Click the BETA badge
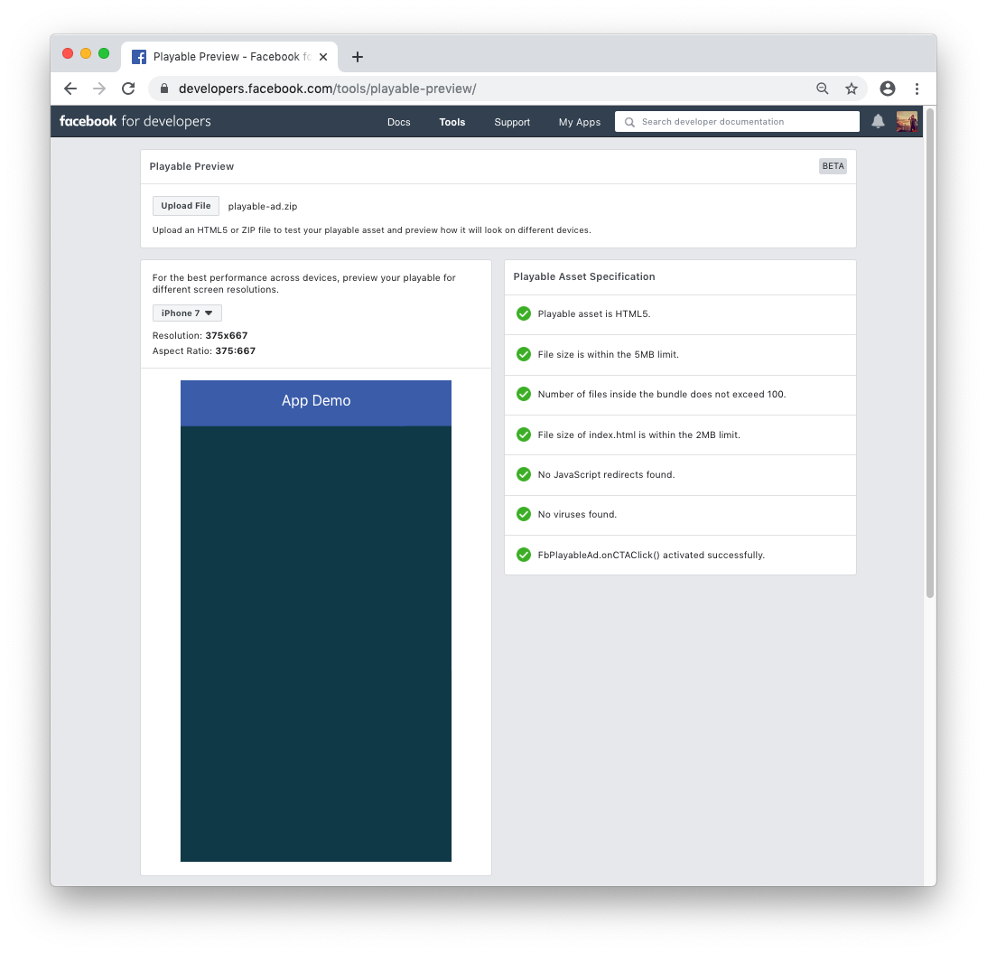 [x=833, y=166]
